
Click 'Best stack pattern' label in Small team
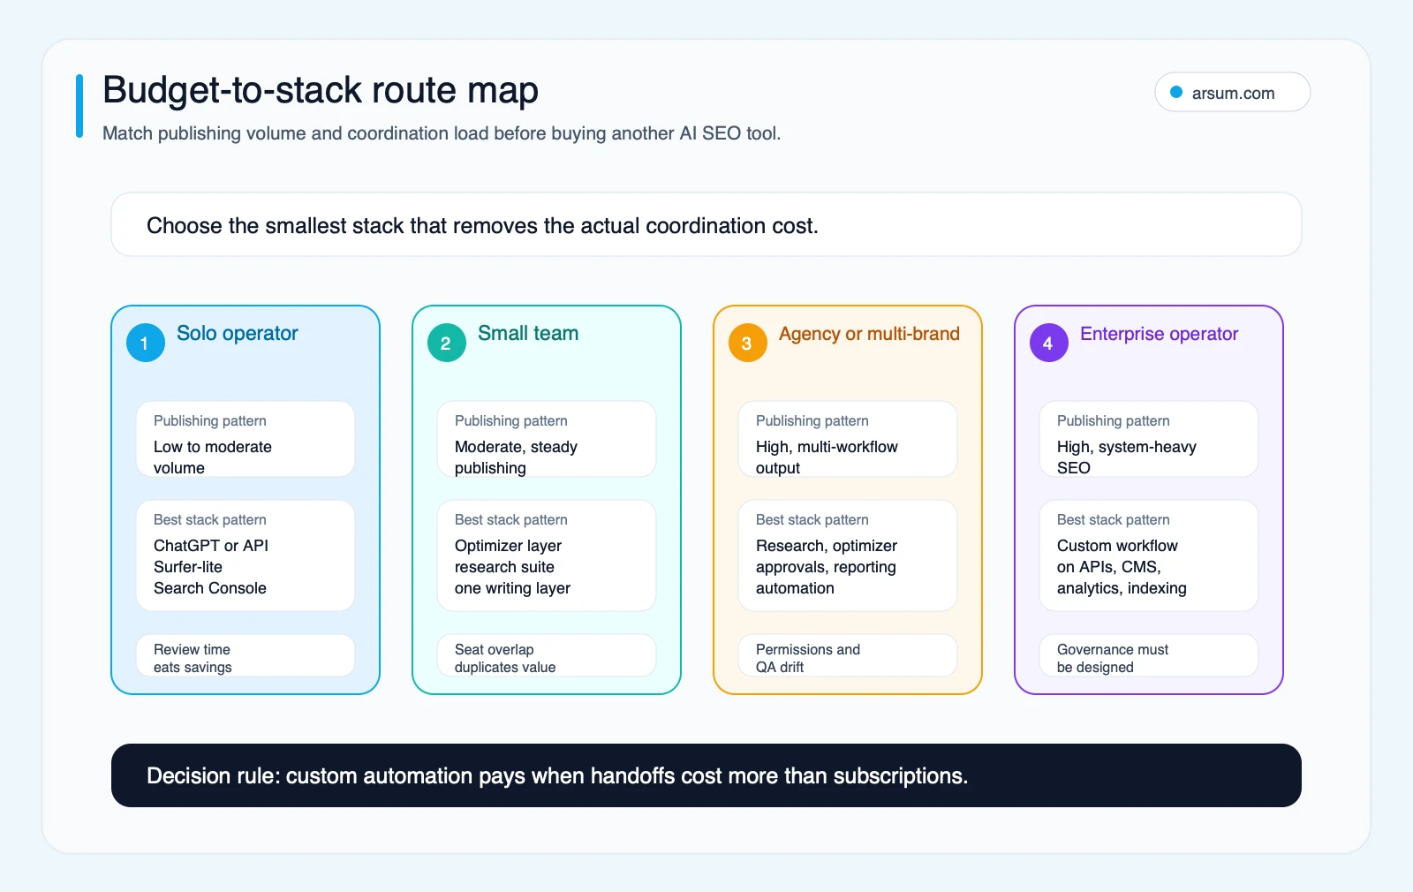tap(511, 520)
